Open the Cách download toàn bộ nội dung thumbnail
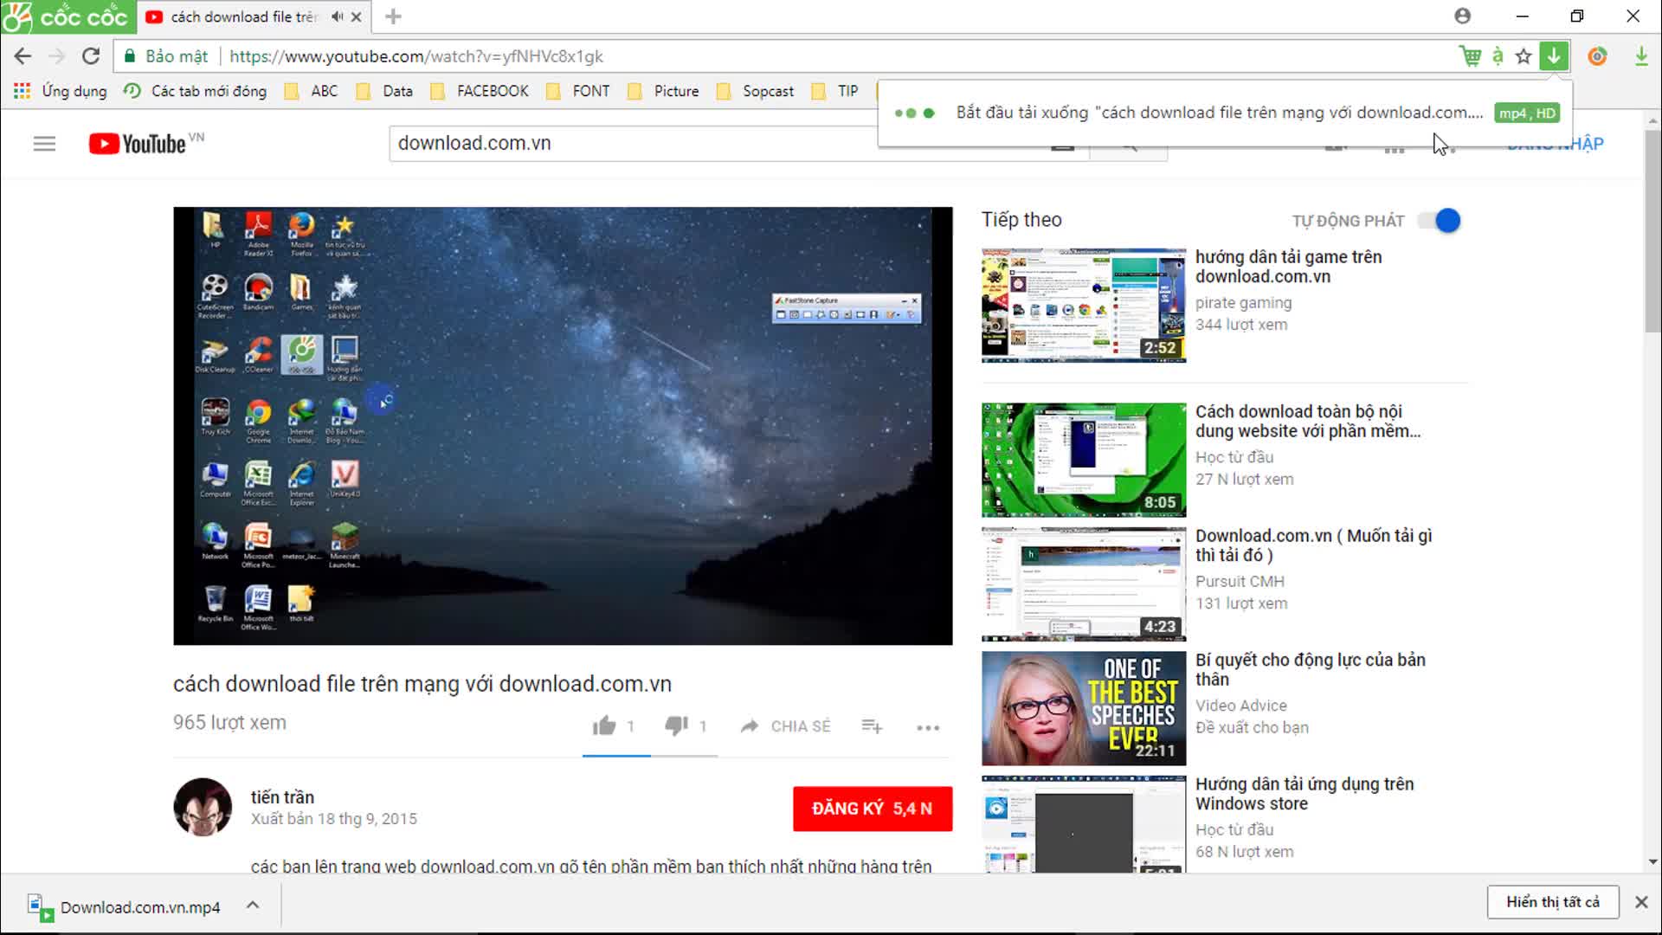1662x935 pixels. pos(1084,460)
